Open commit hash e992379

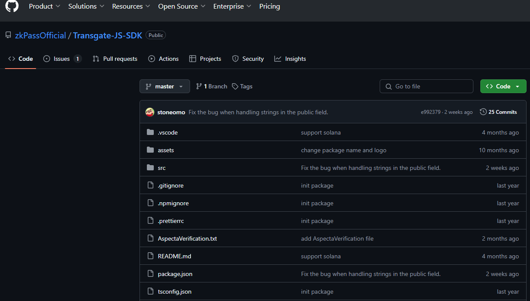[431, 112]
